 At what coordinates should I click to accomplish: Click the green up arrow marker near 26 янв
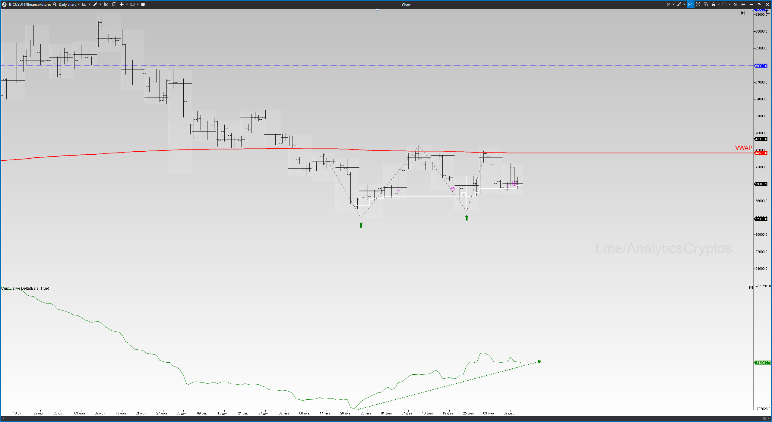point(361,225)
